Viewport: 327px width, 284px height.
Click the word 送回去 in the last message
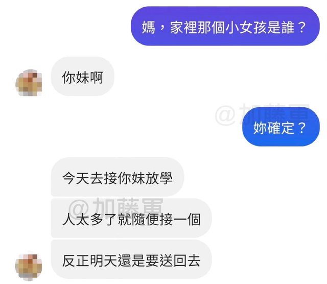[180, 261]
